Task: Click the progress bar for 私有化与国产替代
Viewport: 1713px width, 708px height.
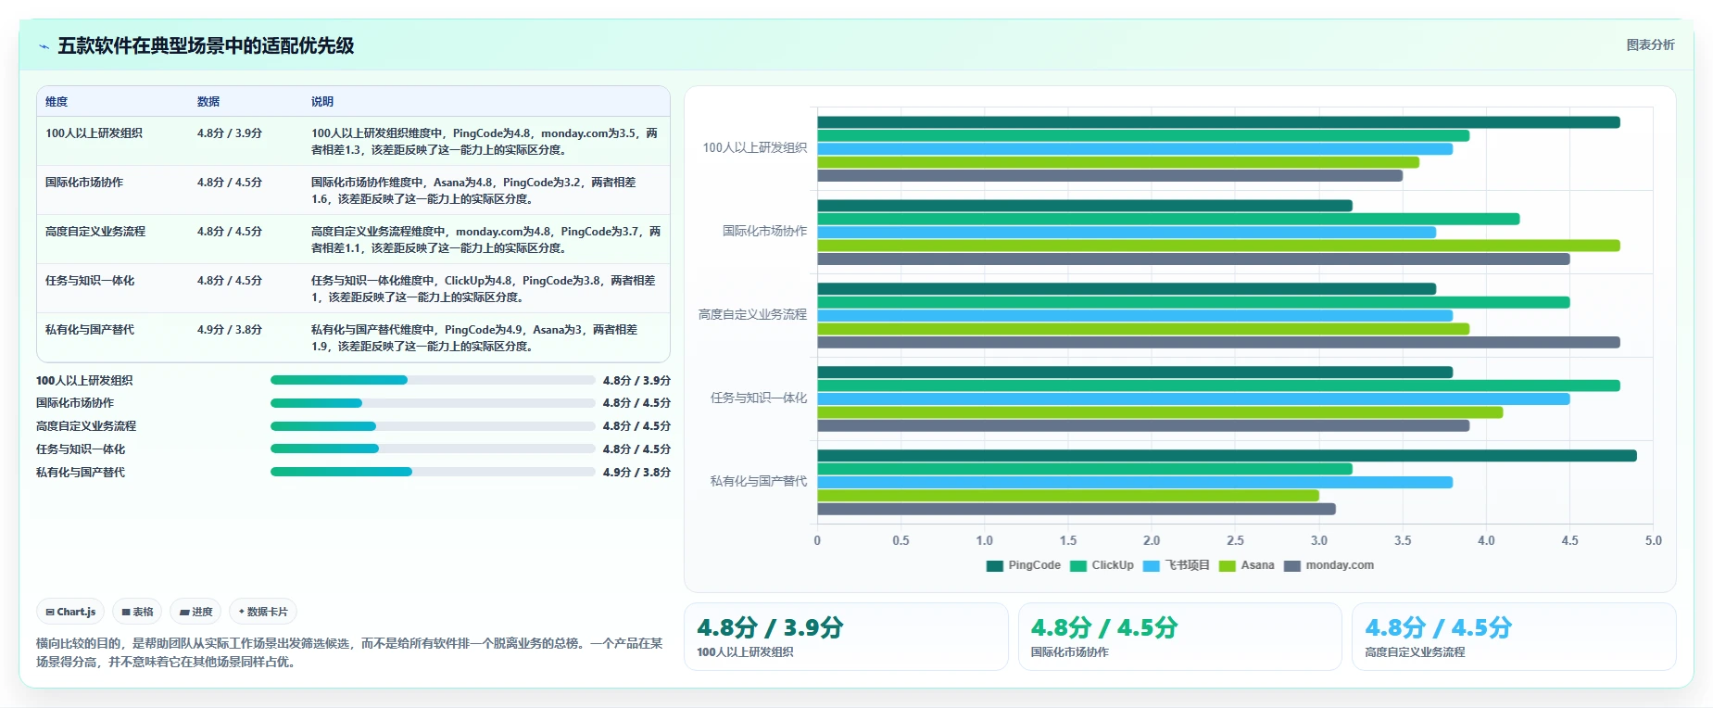Action: (x=433, y=472)
